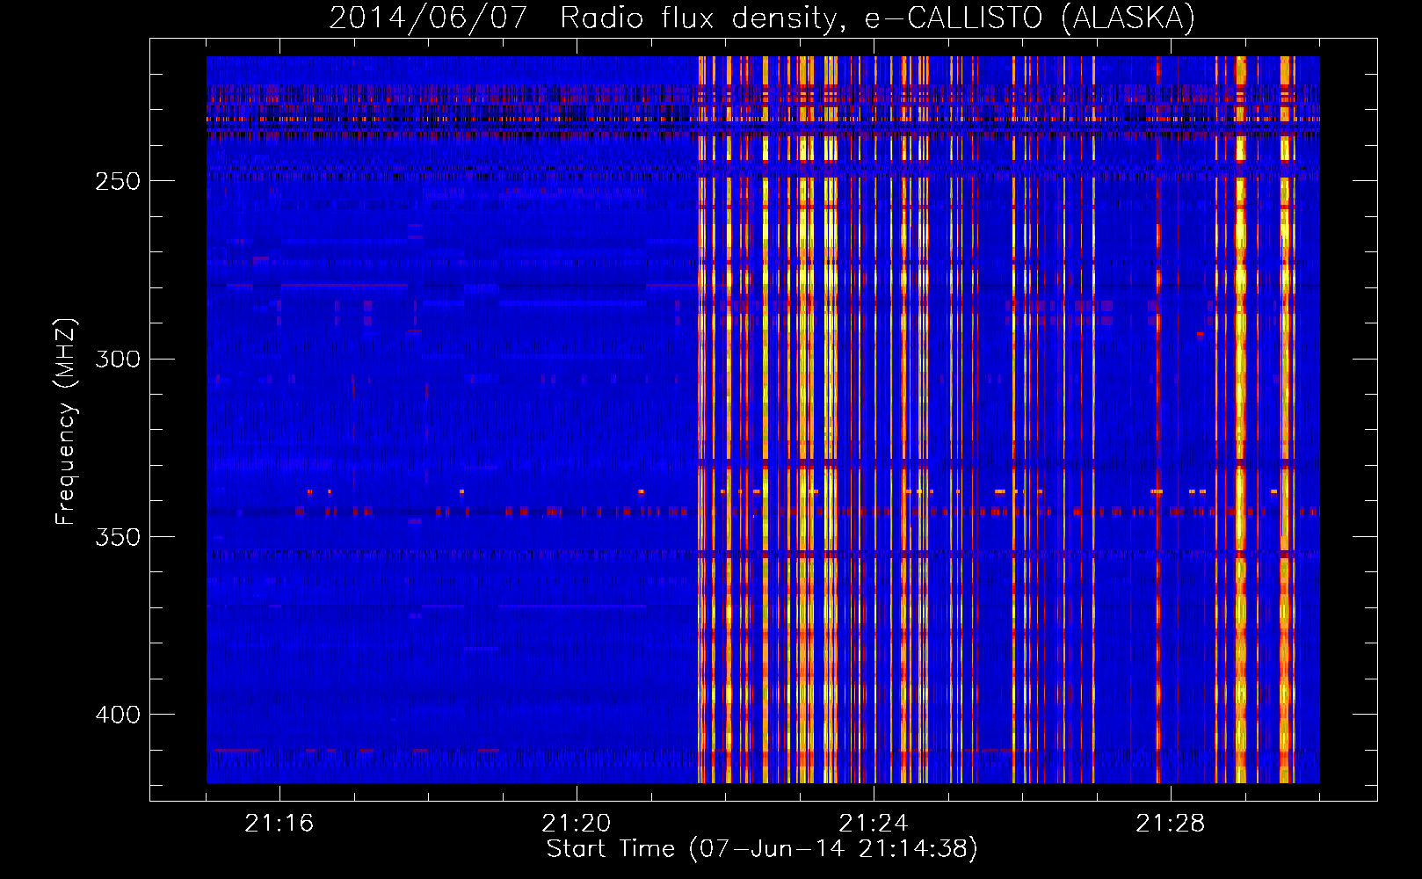Click the 350 frequency tick label
Screen dimensions: 1422x879
(118, 537)
